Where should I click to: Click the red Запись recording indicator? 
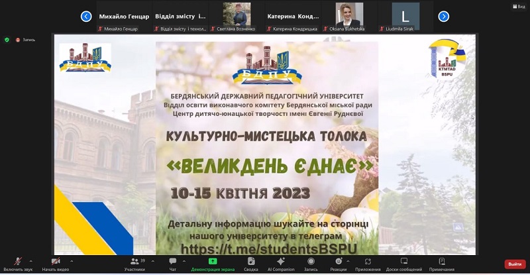[25, 40]
